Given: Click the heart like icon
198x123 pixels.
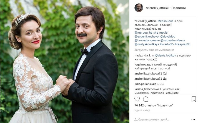Looking at the screenshot, I should pos(137,99).
